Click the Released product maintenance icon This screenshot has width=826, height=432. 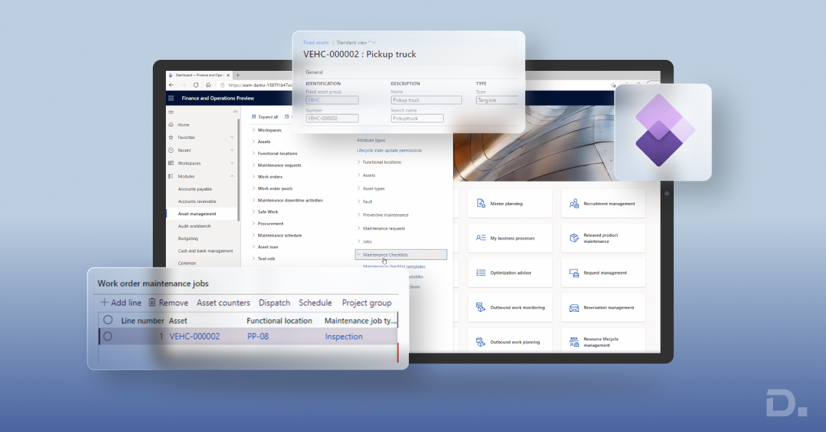click(x=573, y=237)
